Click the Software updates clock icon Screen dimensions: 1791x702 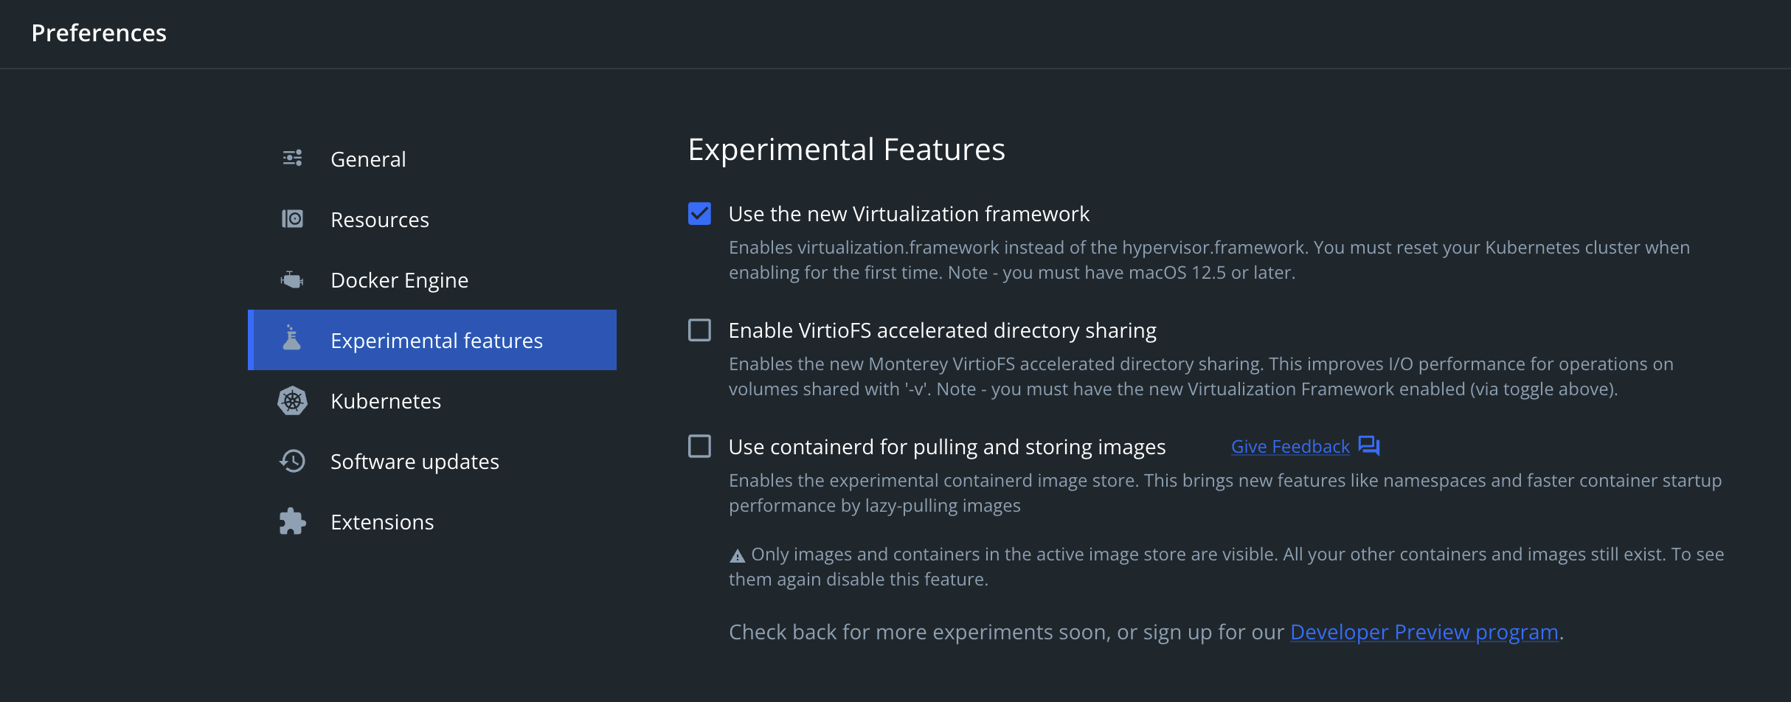pyautogui.click(x=292, y=461)
